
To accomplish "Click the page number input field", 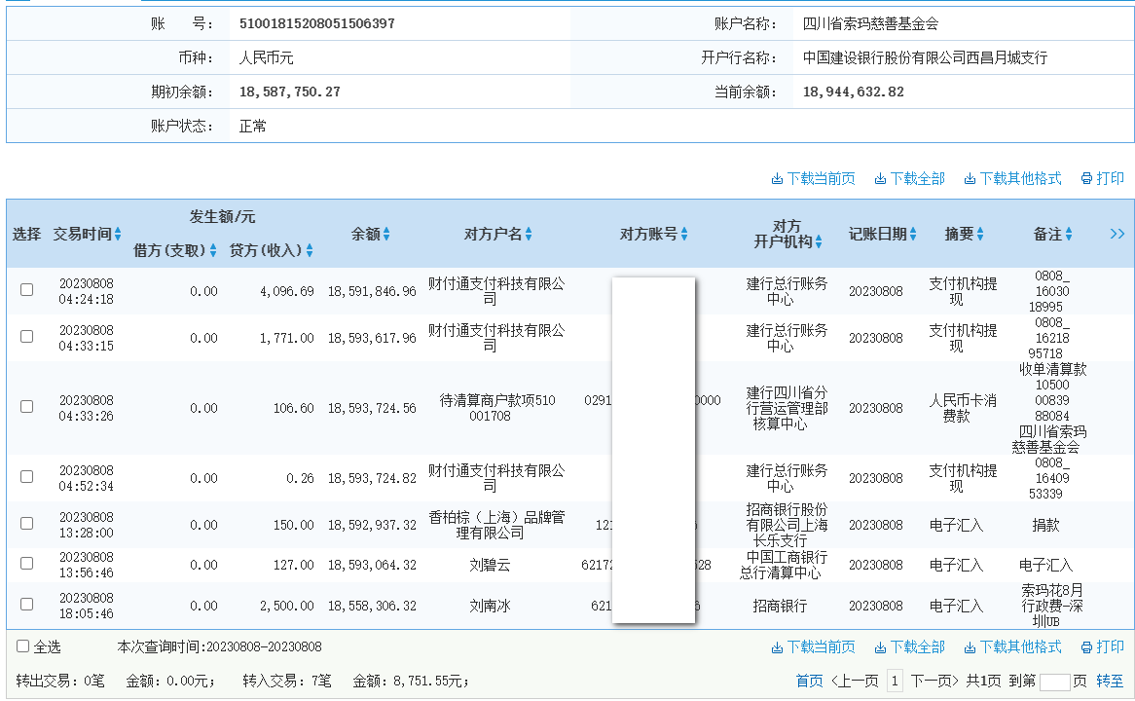I will [1054, 682].
